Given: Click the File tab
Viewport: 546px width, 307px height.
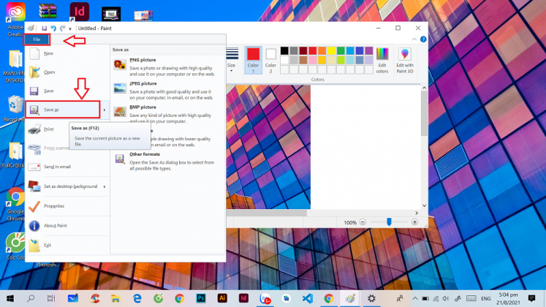Looking at the screenshot, I should [x=37, y=39].
